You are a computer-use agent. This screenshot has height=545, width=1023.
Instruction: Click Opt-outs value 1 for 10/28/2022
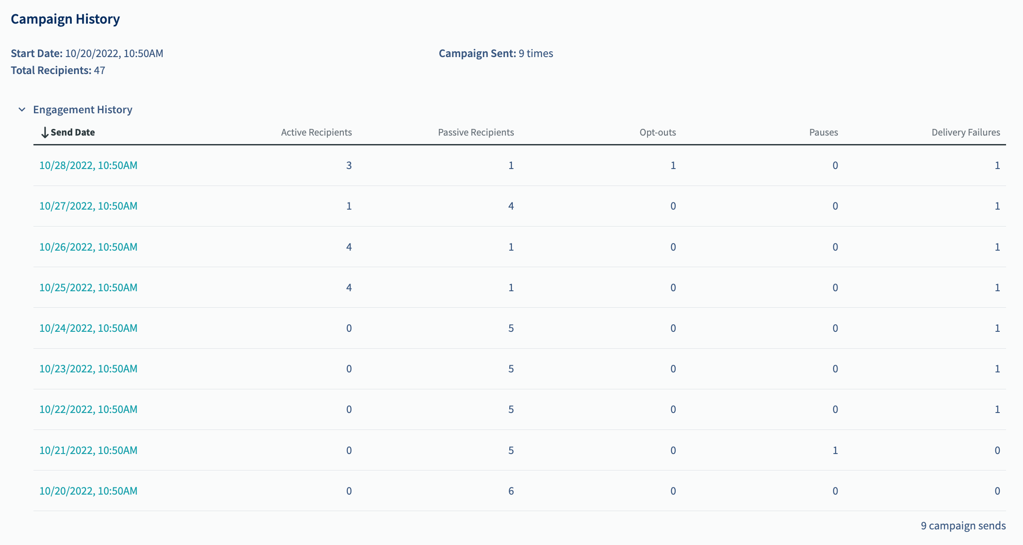673,165
